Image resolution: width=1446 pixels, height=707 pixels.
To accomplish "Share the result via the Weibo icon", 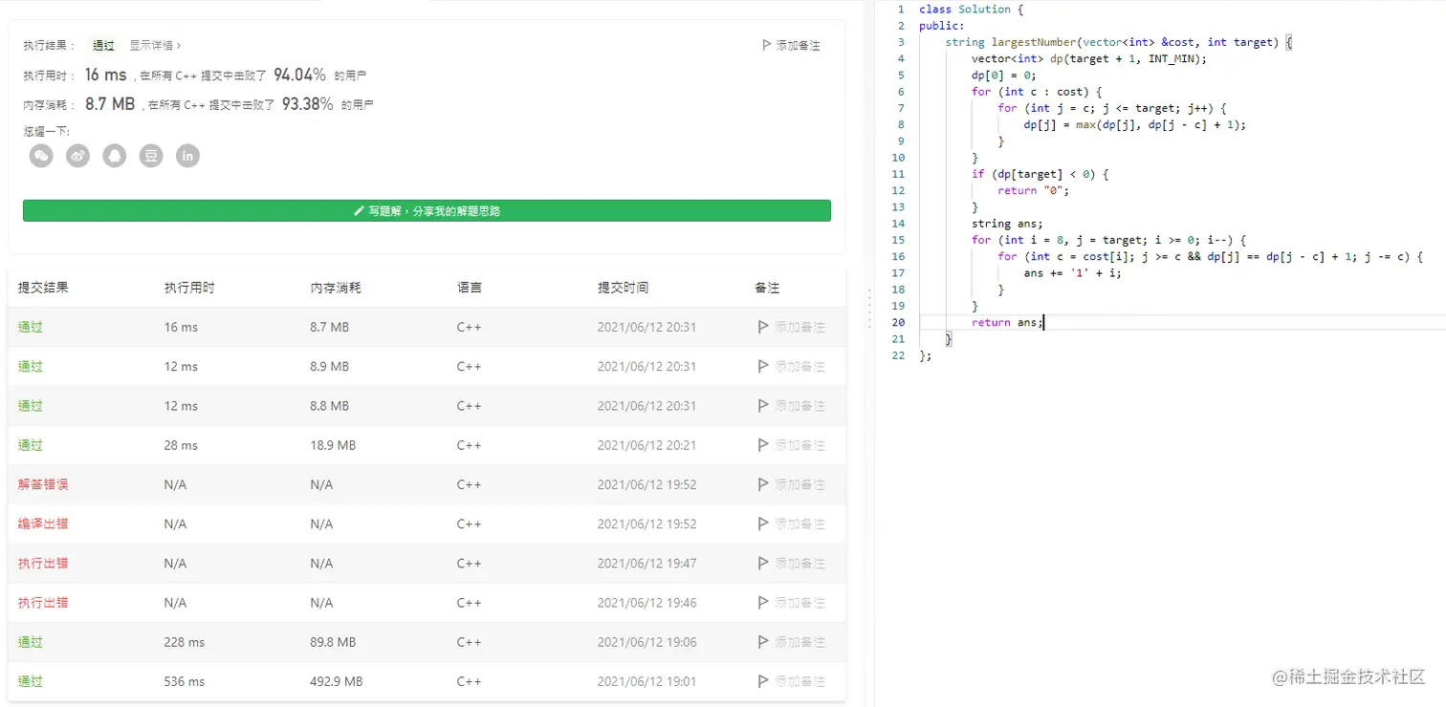I will click(77, 156).
